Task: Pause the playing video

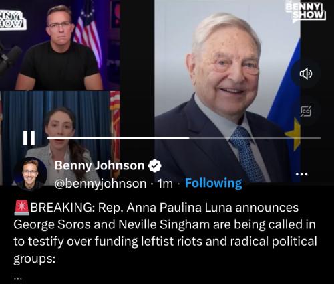Action: (29, 138)
